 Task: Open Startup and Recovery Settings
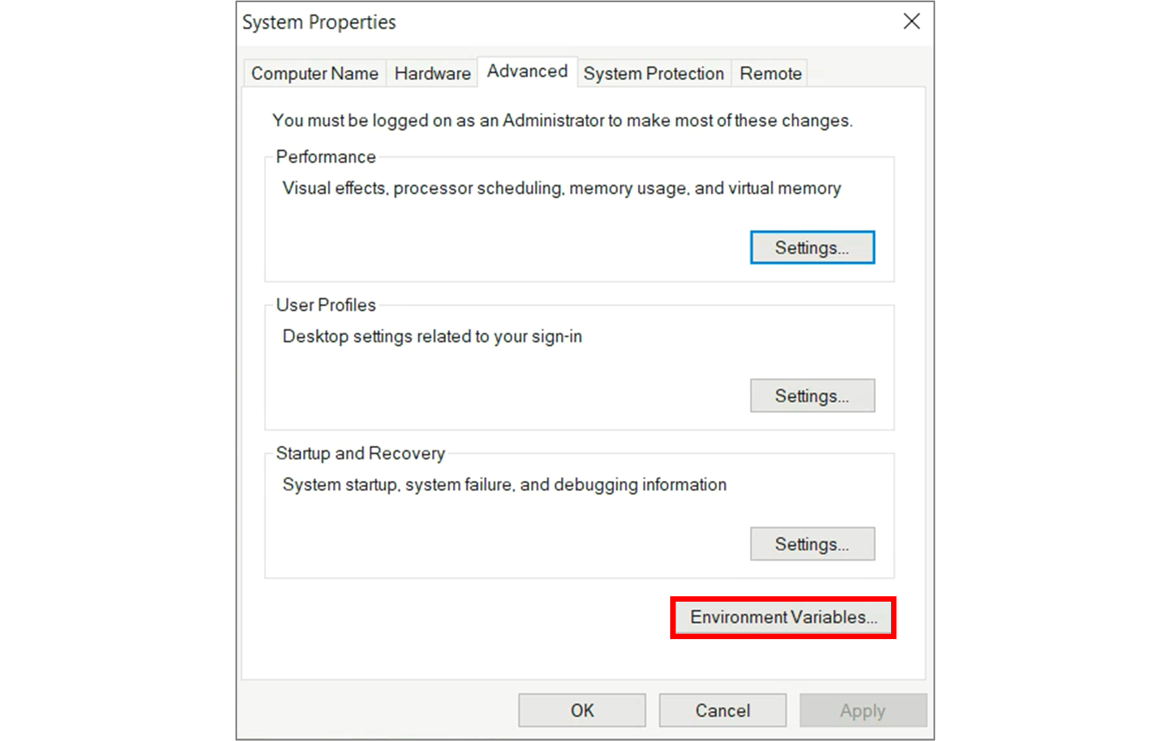(x=812, y=544)
